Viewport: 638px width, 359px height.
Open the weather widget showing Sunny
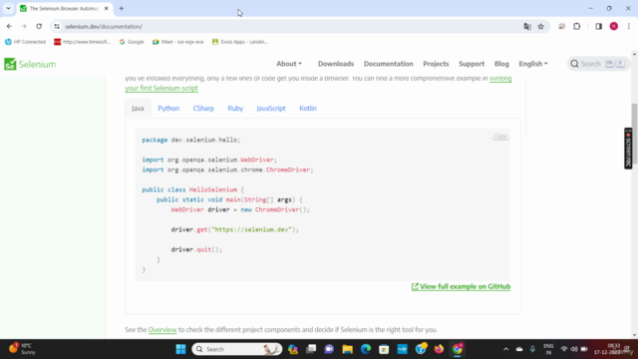(22, 349)
